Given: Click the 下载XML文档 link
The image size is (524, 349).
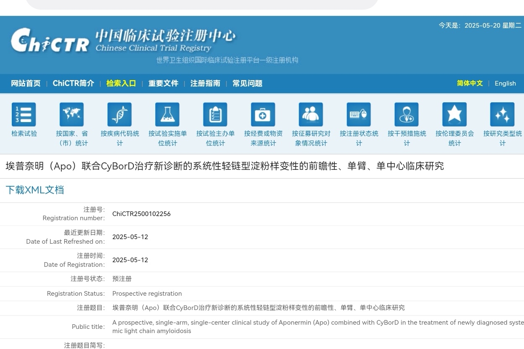Looking at the screenshot, I should 35,190.
